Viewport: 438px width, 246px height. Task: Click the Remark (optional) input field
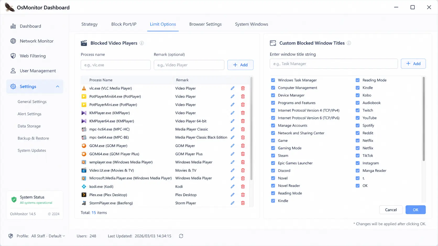[189, 65]
